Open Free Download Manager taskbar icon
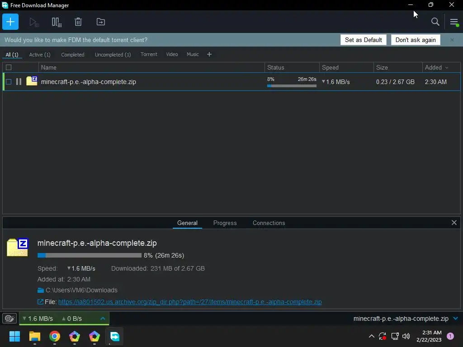463x347 pixels. 114,336
